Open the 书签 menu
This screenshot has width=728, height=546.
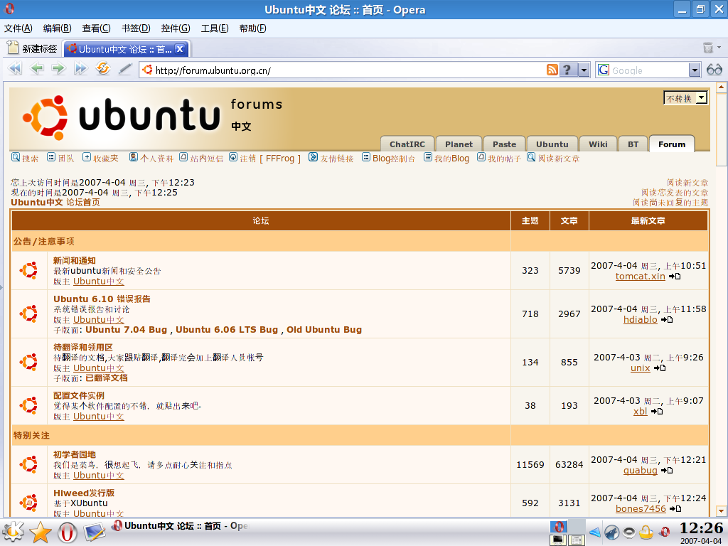136,28
